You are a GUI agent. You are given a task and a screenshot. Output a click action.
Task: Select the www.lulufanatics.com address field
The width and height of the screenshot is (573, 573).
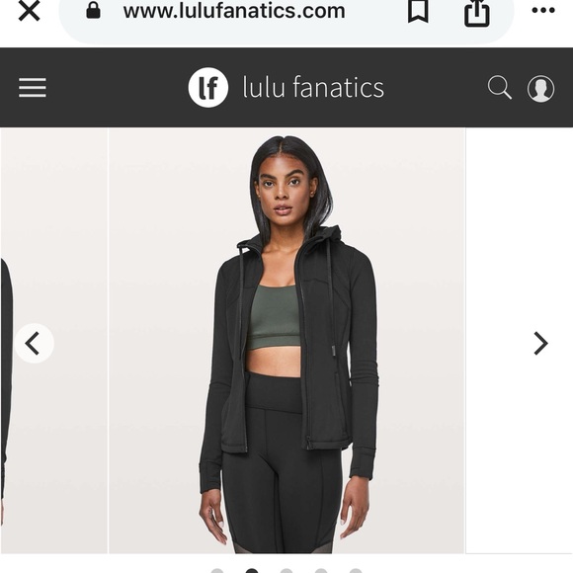tap(234, 11)
